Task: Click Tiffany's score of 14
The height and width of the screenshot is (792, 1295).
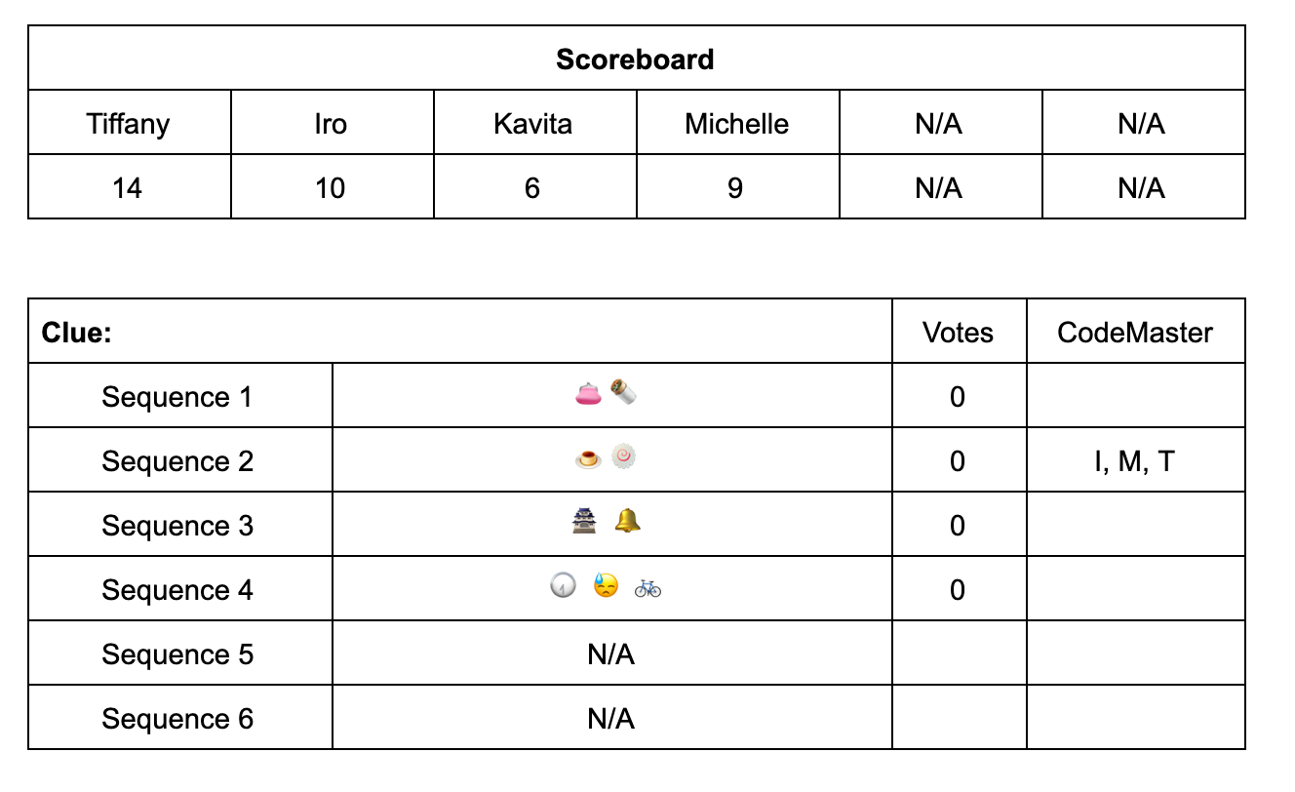Action: [x=130, y=186]
